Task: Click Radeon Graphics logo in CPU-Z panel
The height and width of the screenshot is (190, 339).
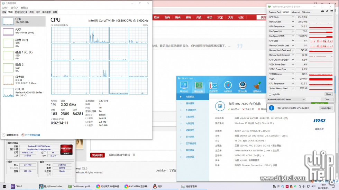Action: pyautogui.click(x=66, y=150)
